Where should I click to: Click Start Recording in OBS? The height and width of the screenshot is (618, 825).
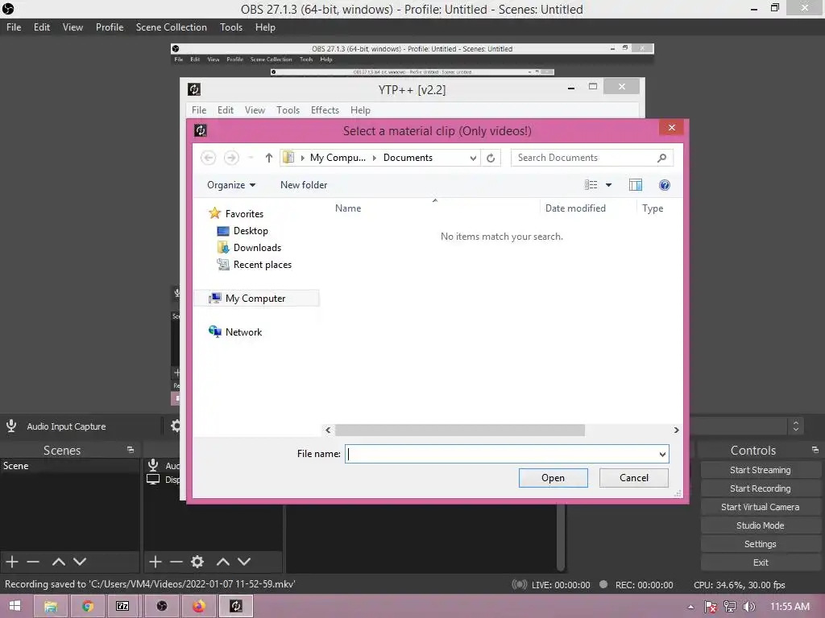coord(761,488)
